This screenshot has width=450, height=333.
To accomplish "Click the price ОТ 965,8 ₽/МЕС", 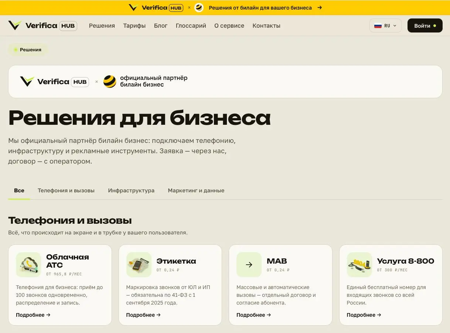I will pos(64,274).
